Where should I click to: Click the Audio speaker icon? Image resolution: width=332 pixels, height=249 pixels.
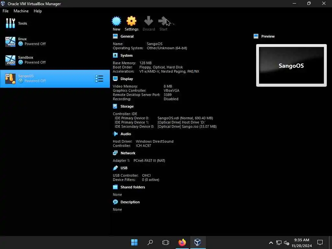[115, 134]
